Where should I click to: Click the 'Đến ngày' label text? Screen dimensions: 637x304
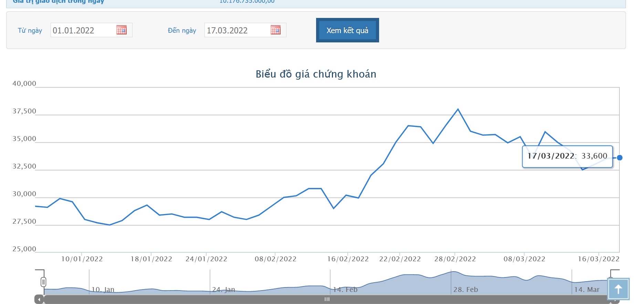point(182,30)
